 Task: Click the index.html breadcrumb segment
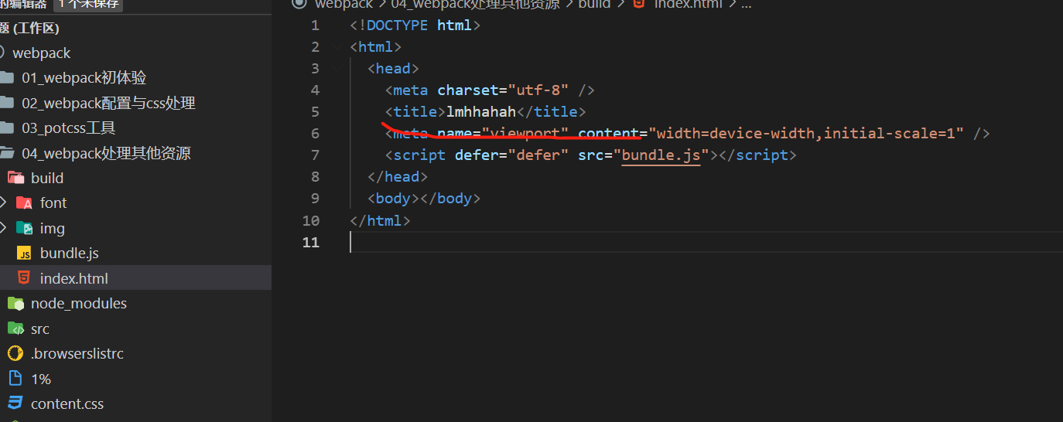(x=688, y=4)
